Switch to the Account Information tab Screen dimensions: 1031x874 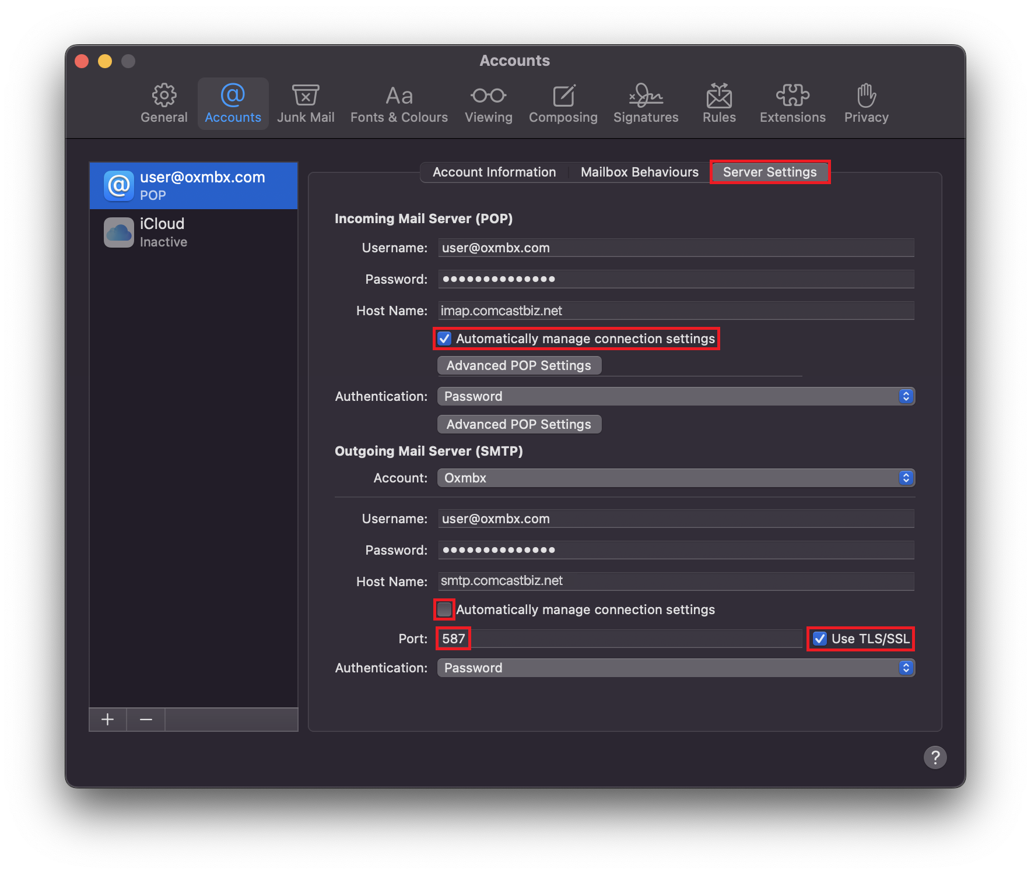(x=493, y=172)
